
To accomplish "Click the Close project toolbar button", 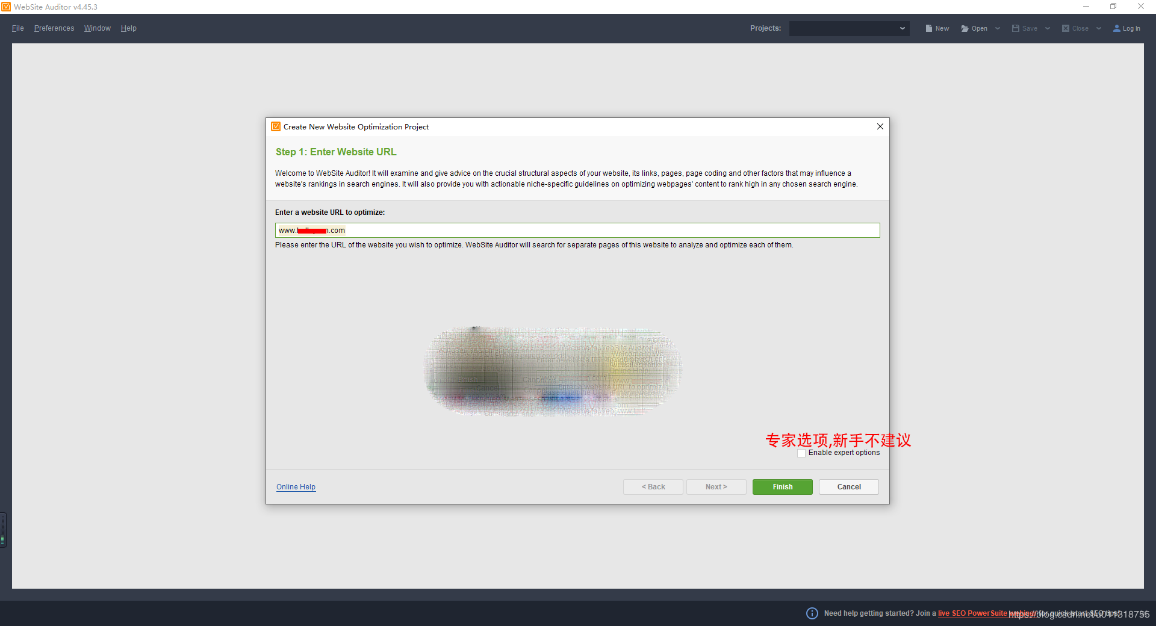I will coord(1075,28).
